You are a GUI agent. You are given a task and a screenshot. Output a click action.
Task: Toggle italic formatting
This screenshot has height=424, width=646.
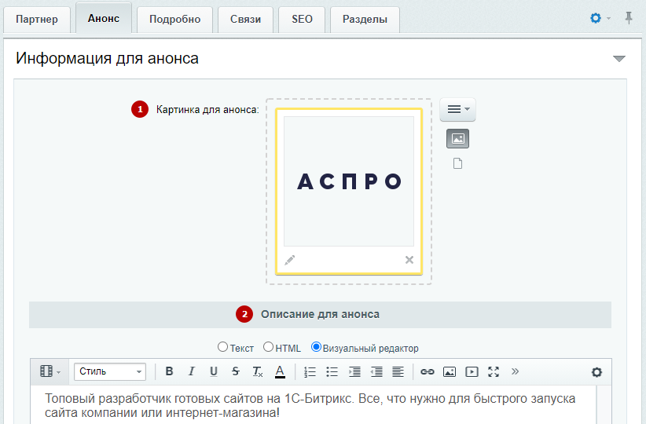[x=191, y=371]
